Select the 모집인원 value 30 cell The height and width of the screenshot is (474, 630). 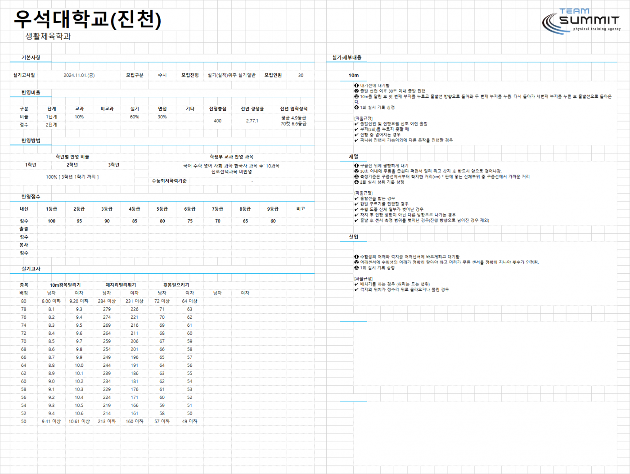pos(301,75)
